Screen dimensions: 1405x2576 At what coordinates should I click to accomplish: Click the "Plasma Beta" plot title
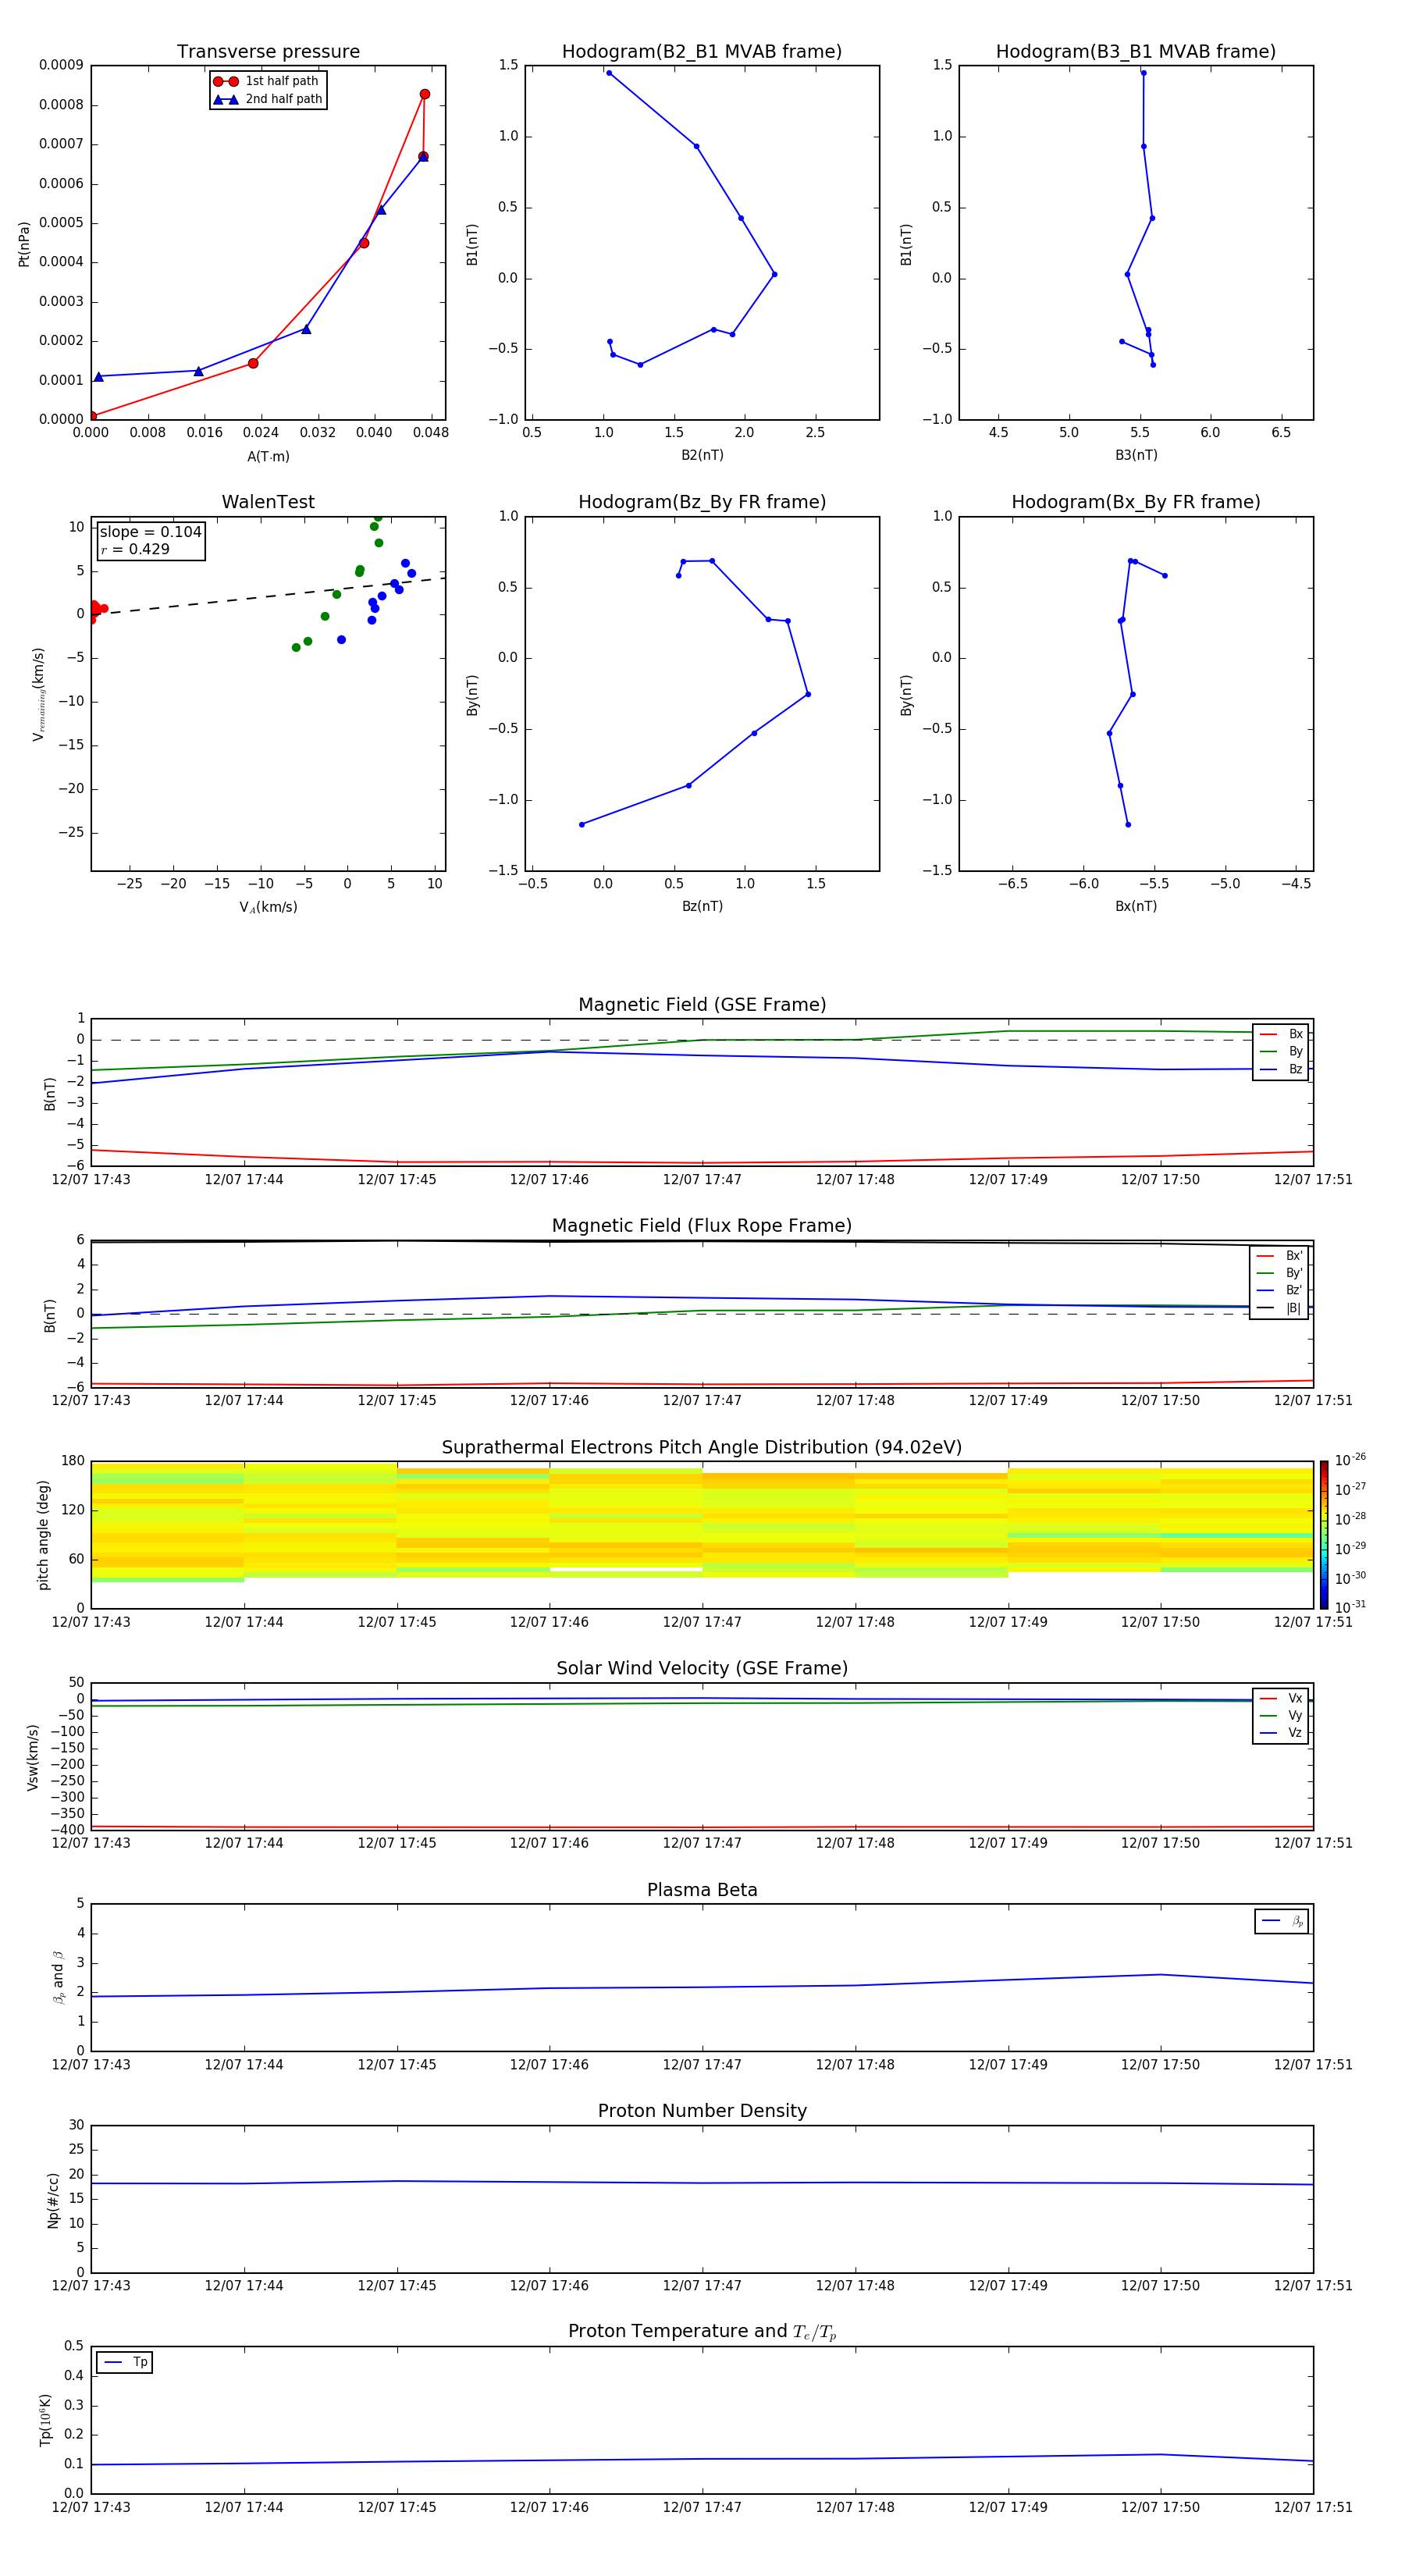pyautogui.click(x=702, y=1890)
